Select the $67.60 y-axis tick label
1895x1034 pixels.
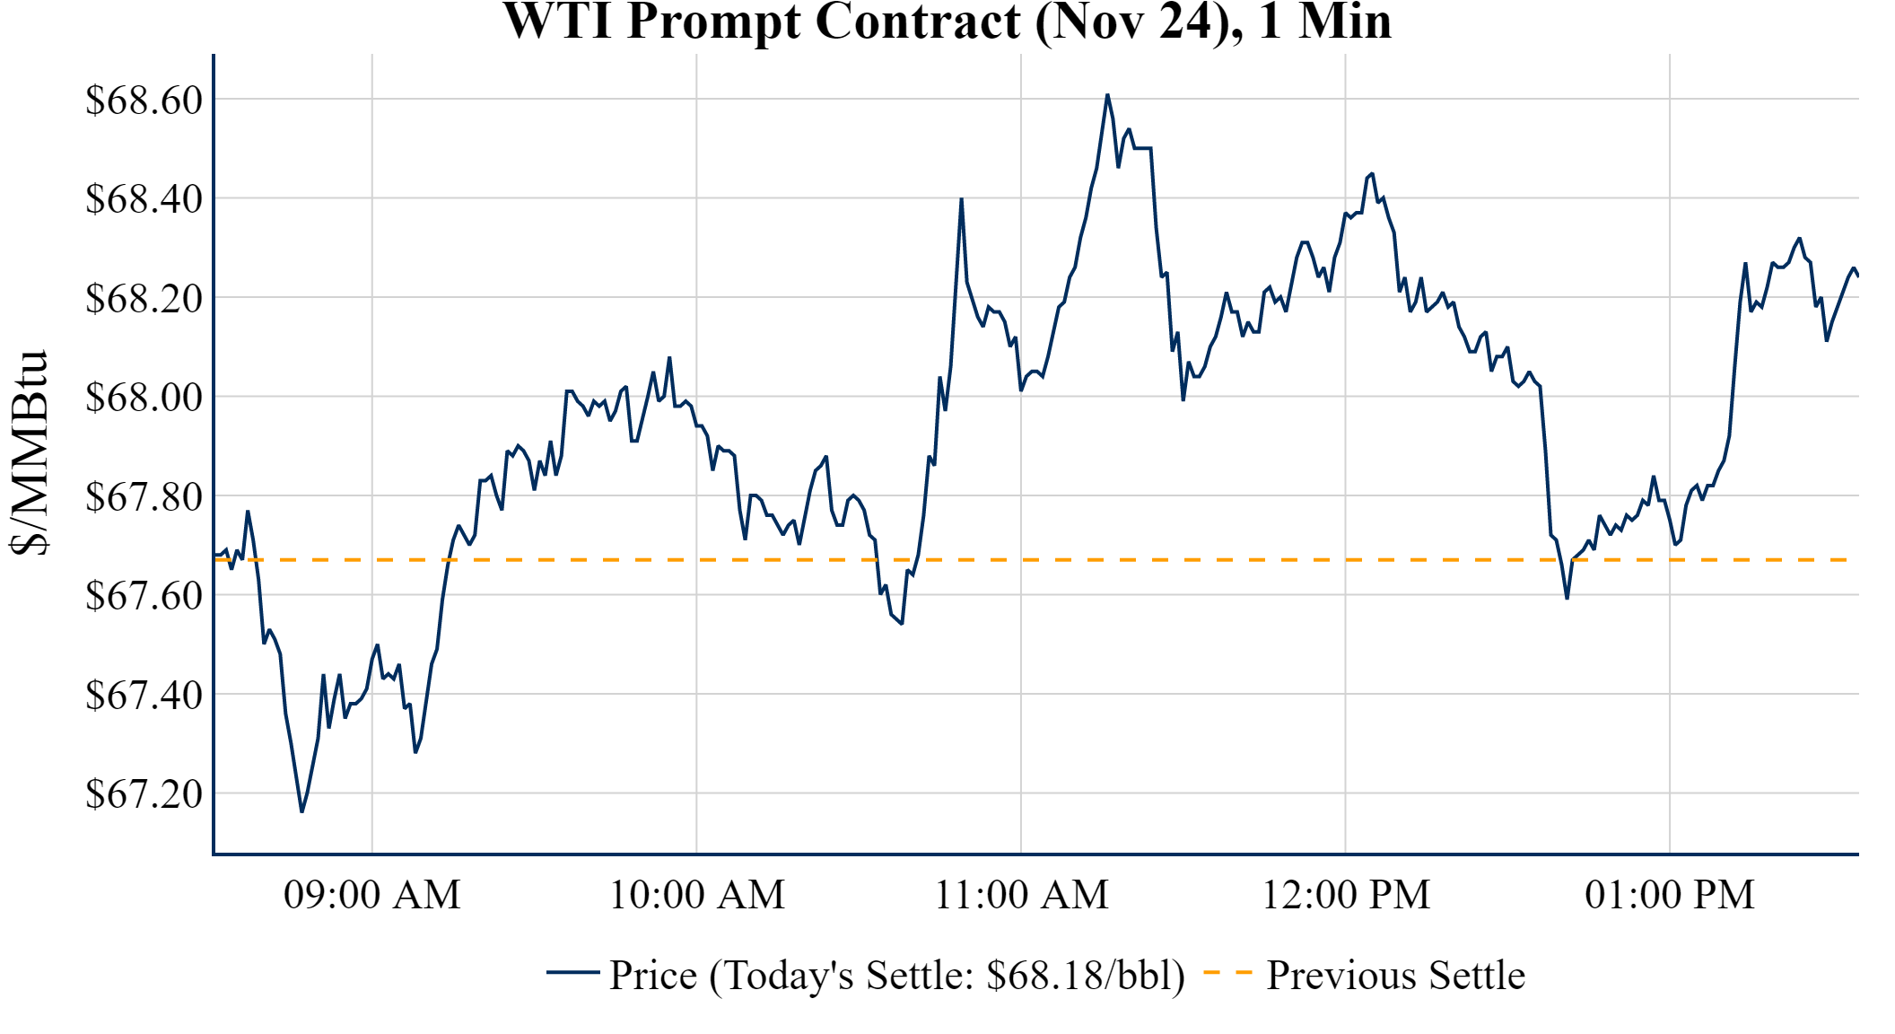coord(144,595)
